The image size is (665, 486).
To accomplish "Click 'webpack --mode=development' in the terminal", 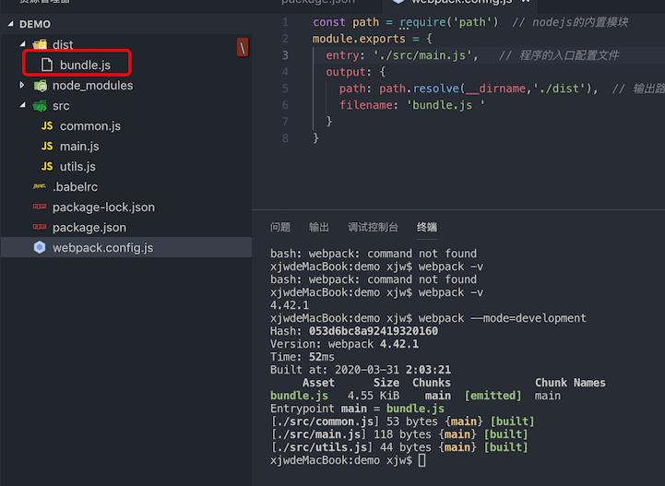I will pos(502,318).
